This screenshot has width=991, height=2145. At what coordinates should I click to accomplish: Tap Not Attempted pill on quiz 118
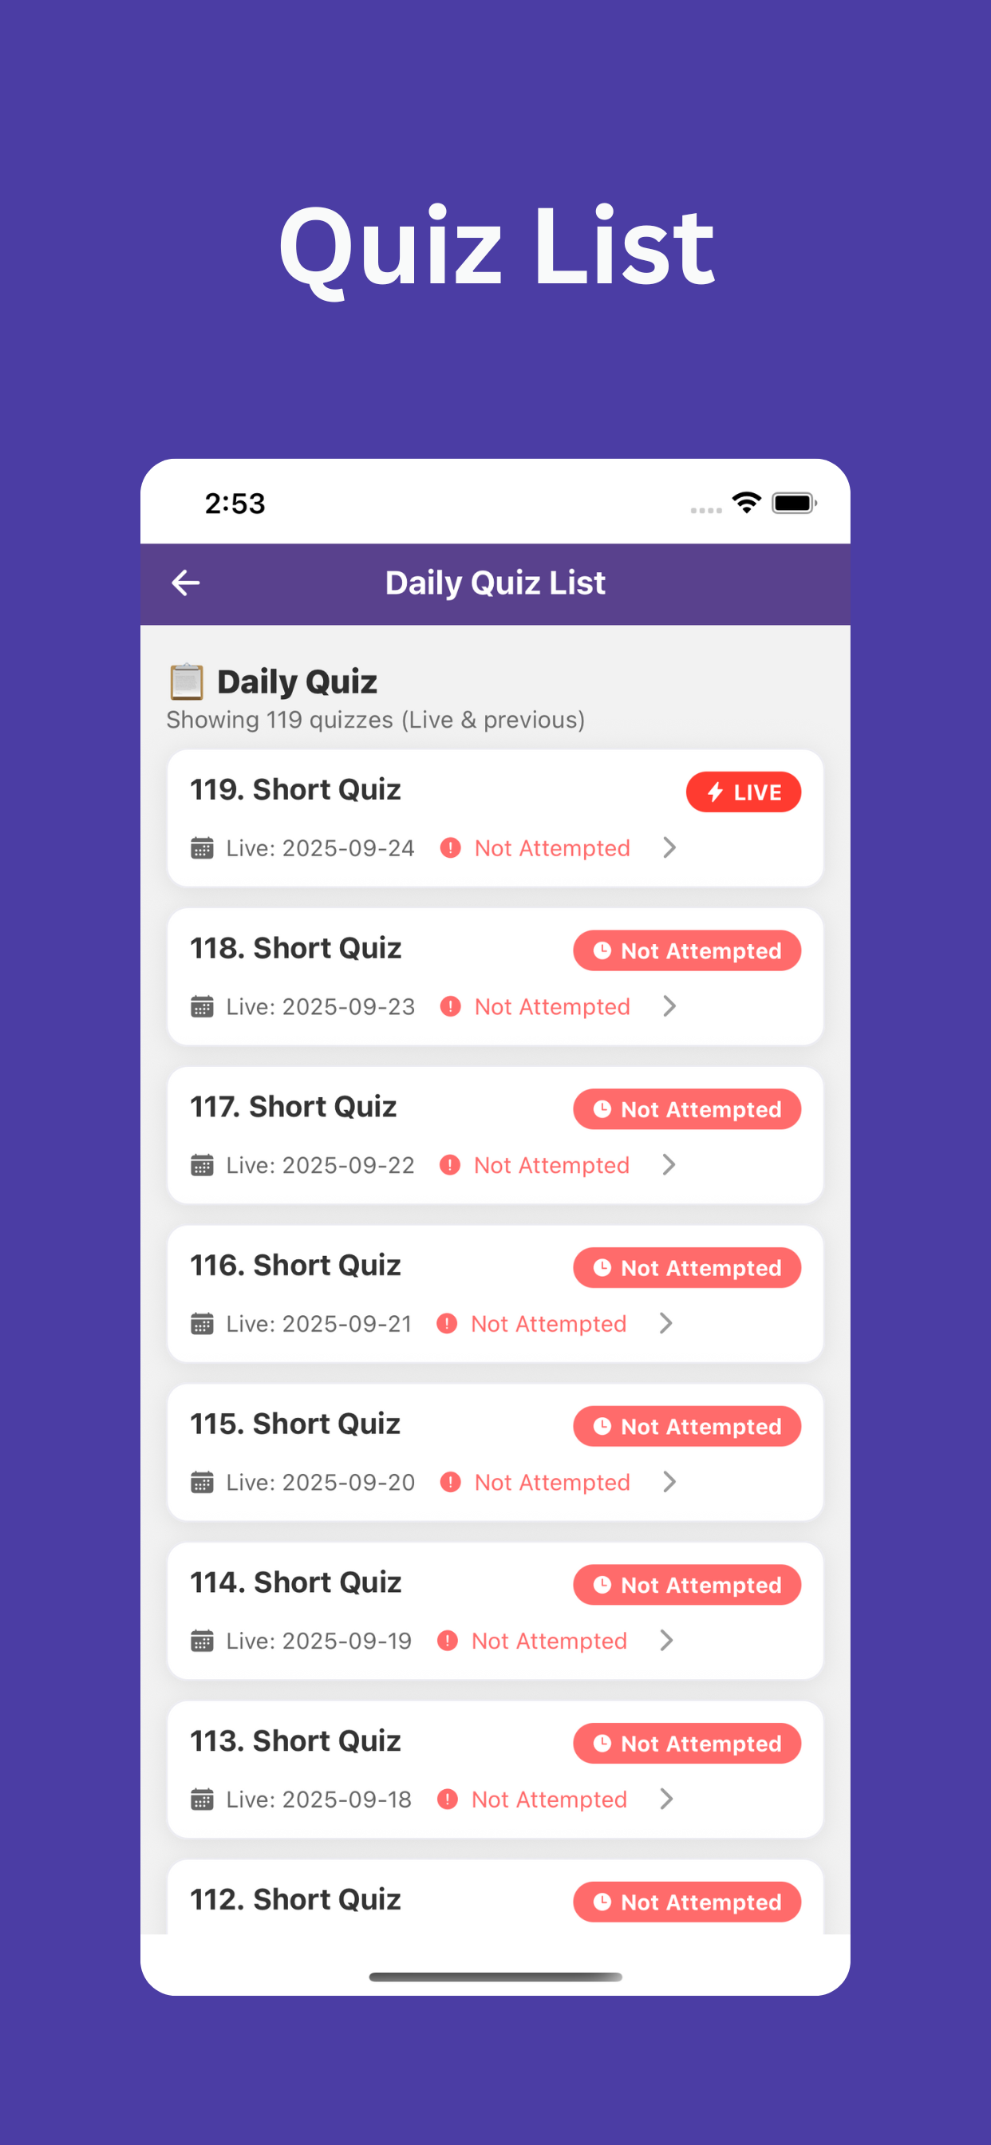click(x=687, y=950)
